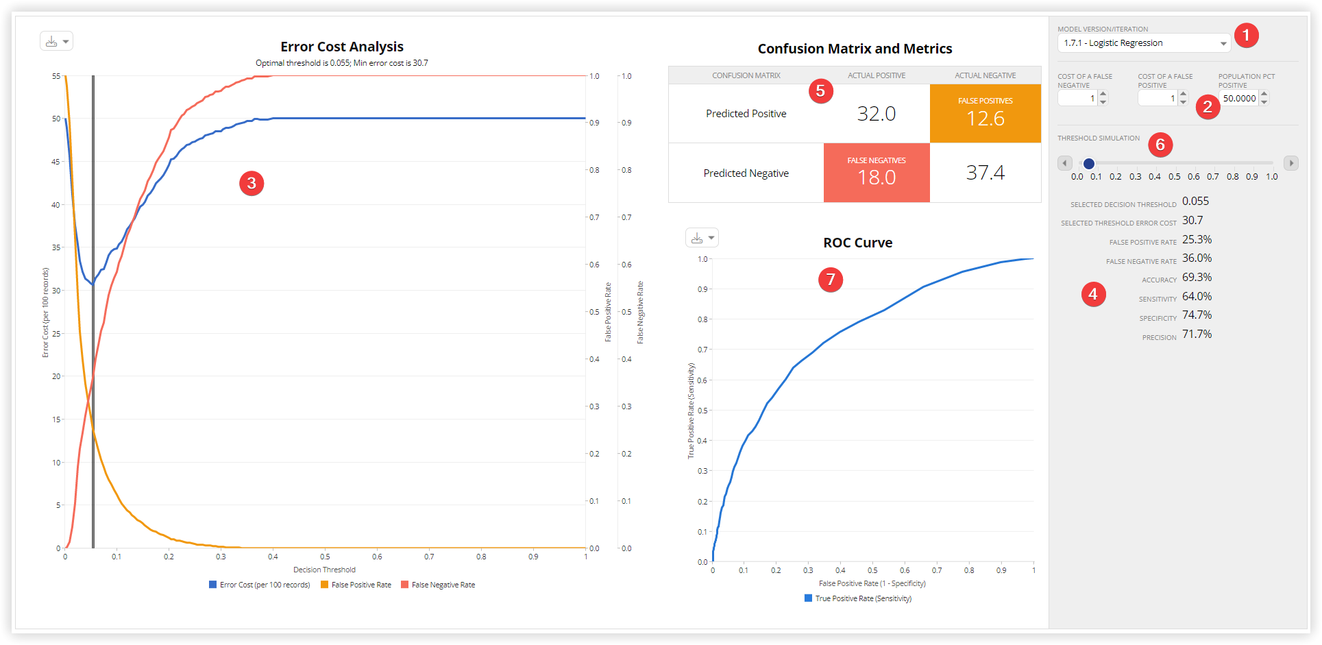This screenshot has width=1322, height=645.
Task: Click the Population Pct Positive value field
Action: [1239, 98]
